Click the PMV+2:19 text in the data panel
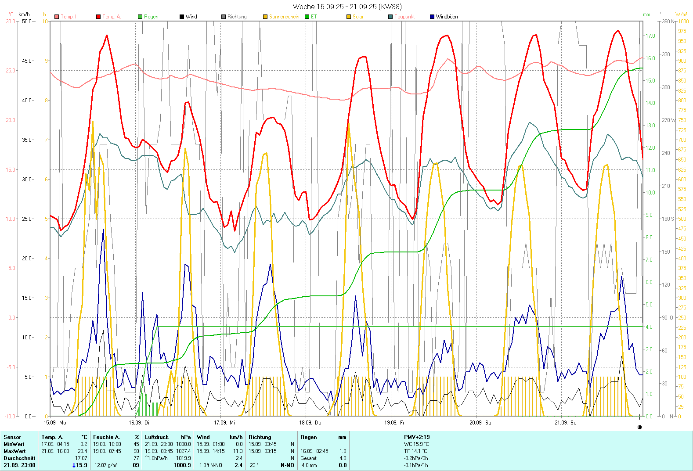The height and width of the screenshot is (471, 693). pyautogui.click(x=417, y=437)
